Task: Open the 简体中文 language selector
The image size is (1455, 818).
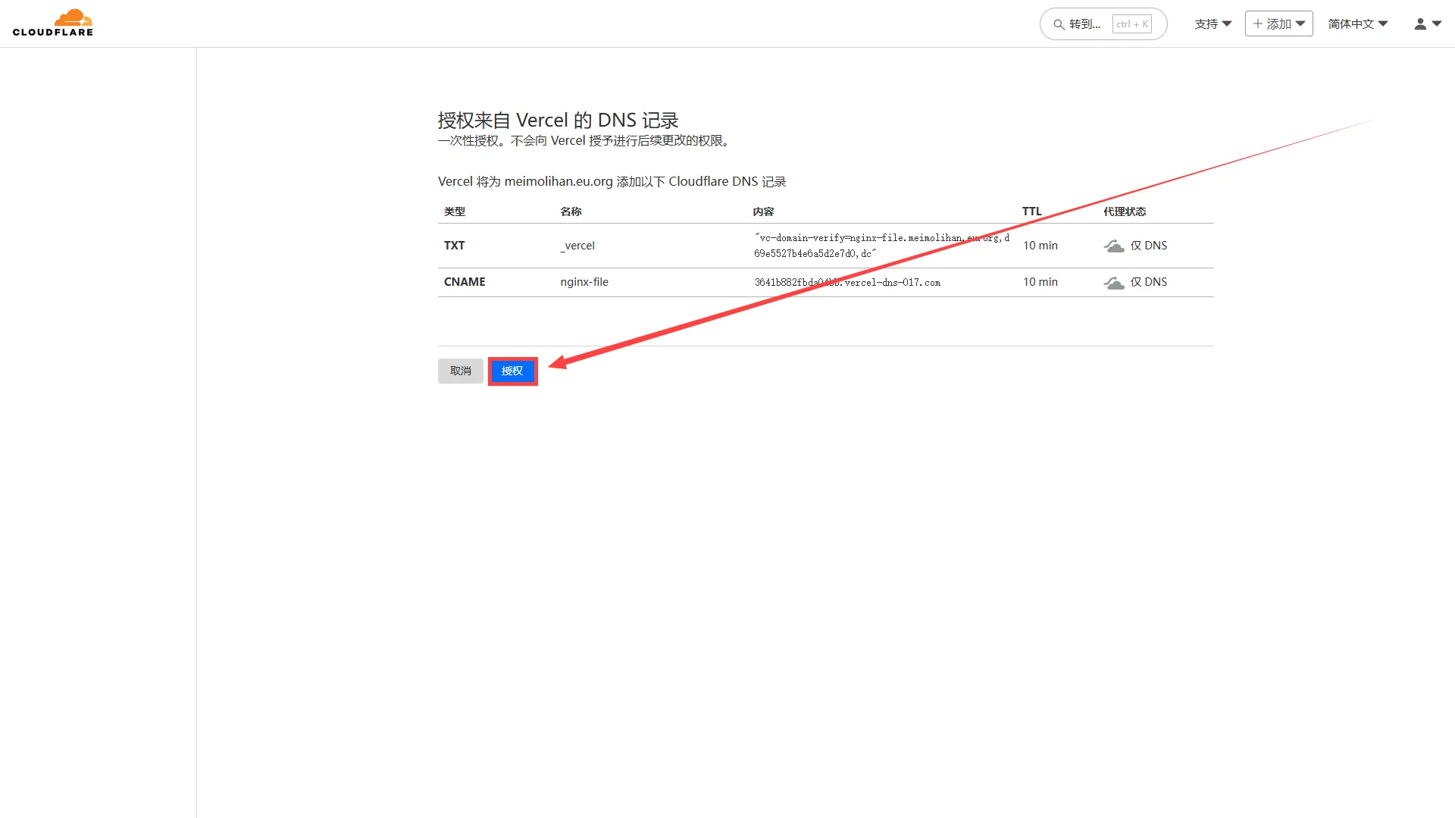Action: [x=1357, y=24]
